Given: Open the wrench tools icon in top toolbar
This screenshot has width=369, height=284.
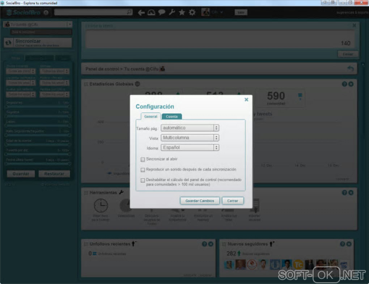Looking at the screenshot, I should click(x=172, y=12).
